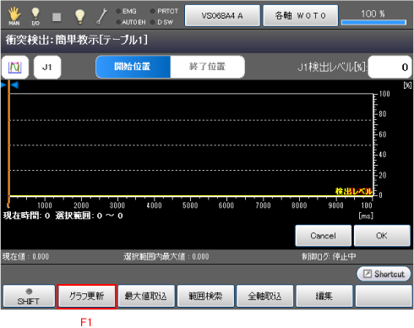
Task: Click the D SW indicator lamp
Action: [x=152, y=22]
